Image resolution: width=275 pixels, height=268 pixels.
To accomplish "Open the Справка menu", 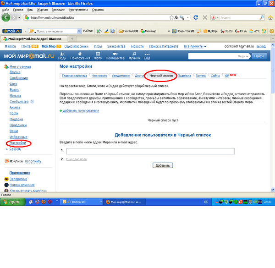I will [x=98, y=10].
